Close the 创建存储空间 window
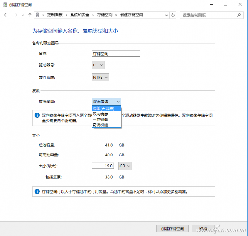Image resolution: width=248 pixels, height=236 pixels. 240,5
